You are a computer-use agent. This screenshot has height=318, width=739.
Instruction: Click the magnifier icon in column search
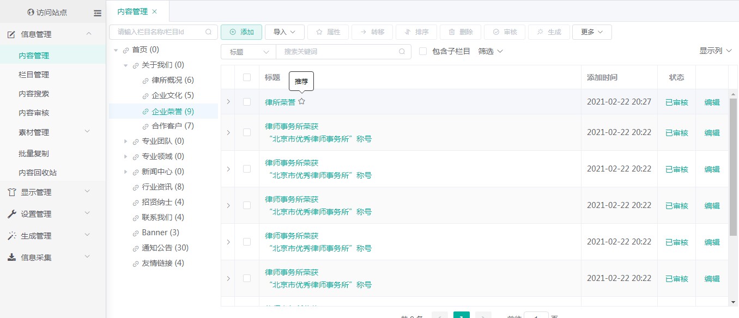(x=208, y=32)
